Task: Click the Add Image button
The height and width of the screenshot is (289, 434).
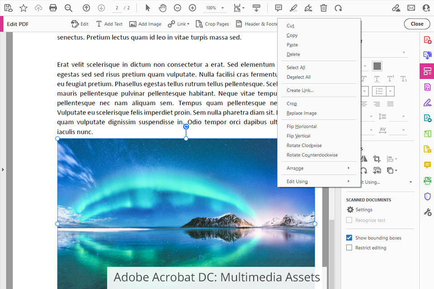Action: 145,24
